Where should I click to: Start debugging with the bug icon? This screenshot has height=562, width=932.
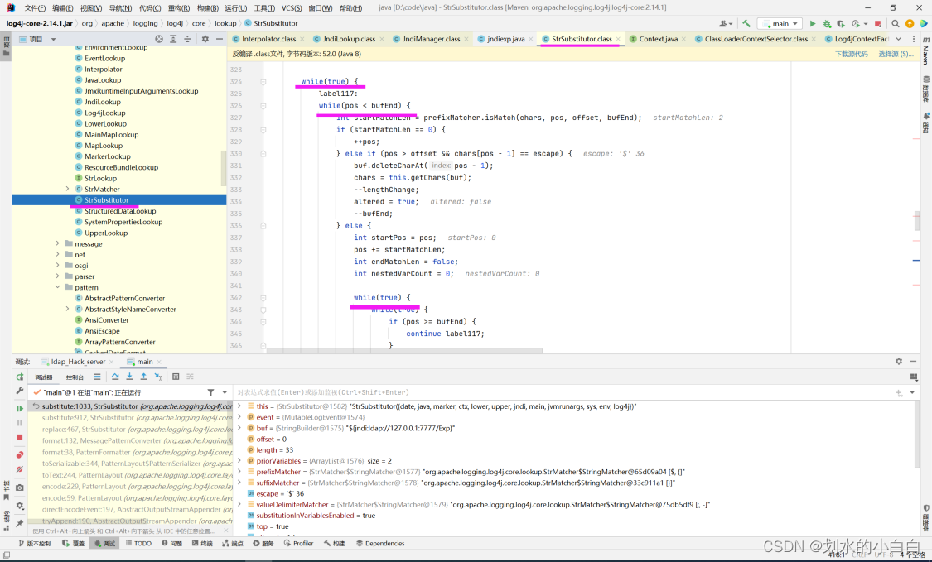click(x=827, y=24)
